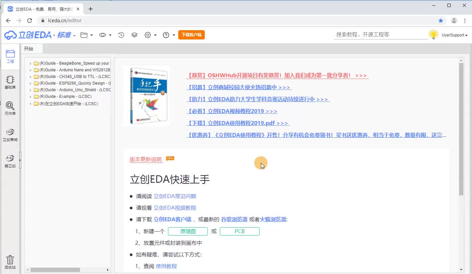Go back in the browser
This screenshot has width=472, height=274.
pyautogui.click(x=8, y=21)
